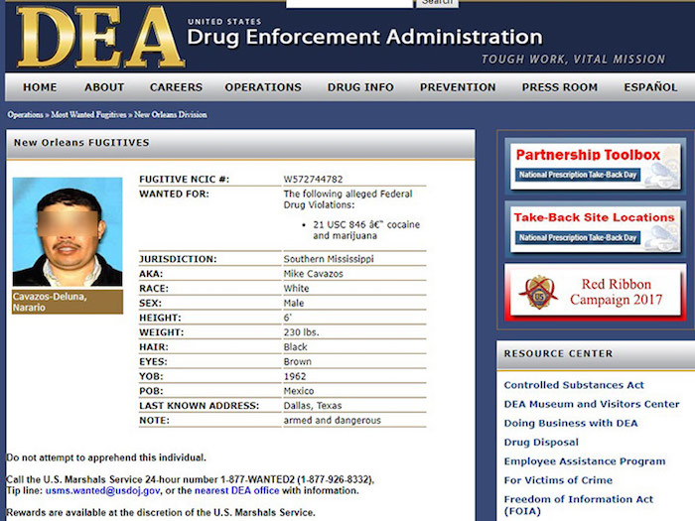The height and width of the screenshot is (521, 695).
Task: Click into the search text field
Action: coord(347,3)
